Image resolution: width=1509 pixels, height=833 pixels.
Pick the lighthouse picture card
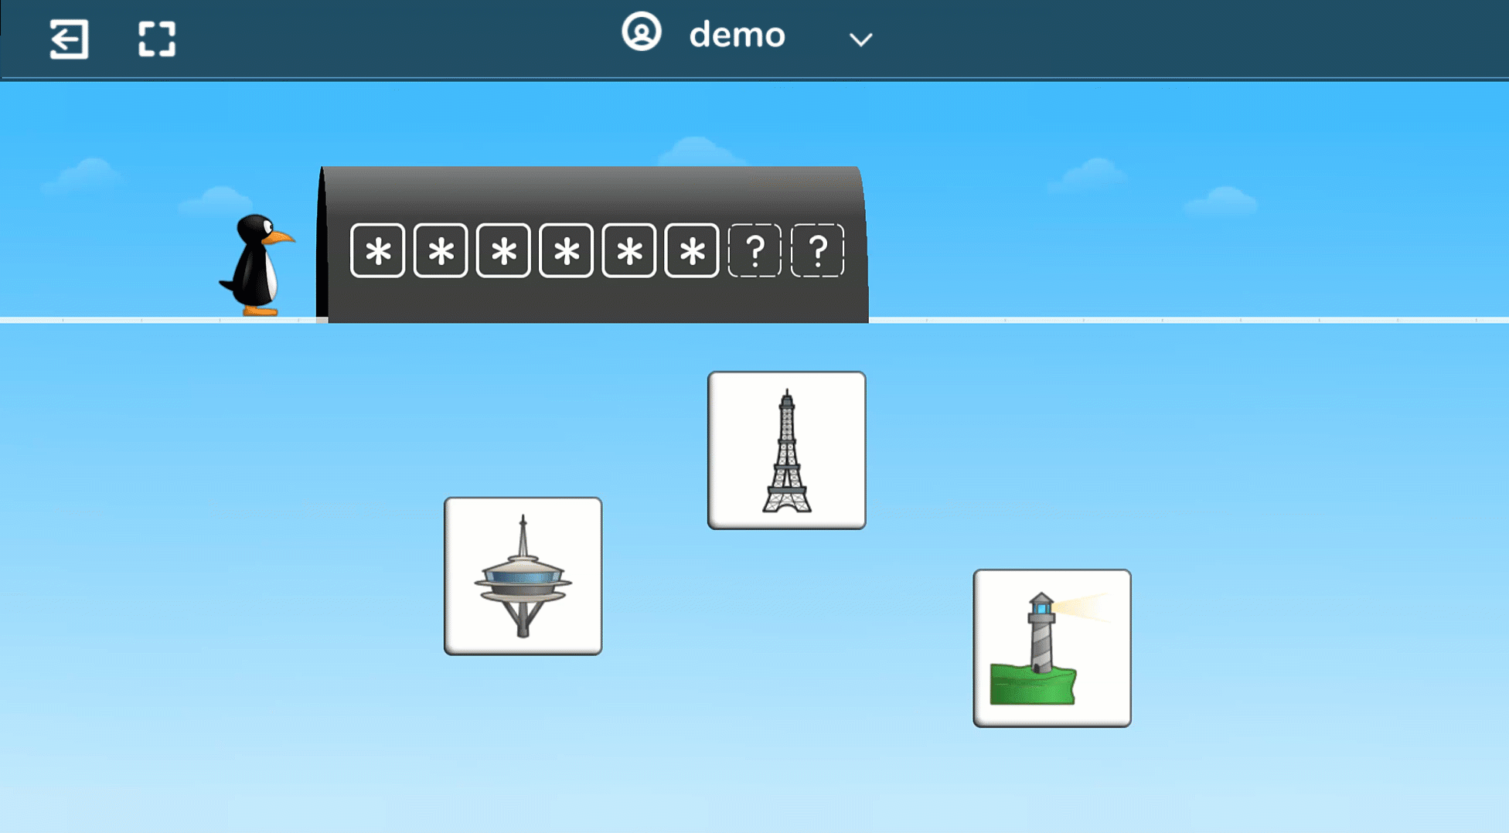[x=1051, y=648]
